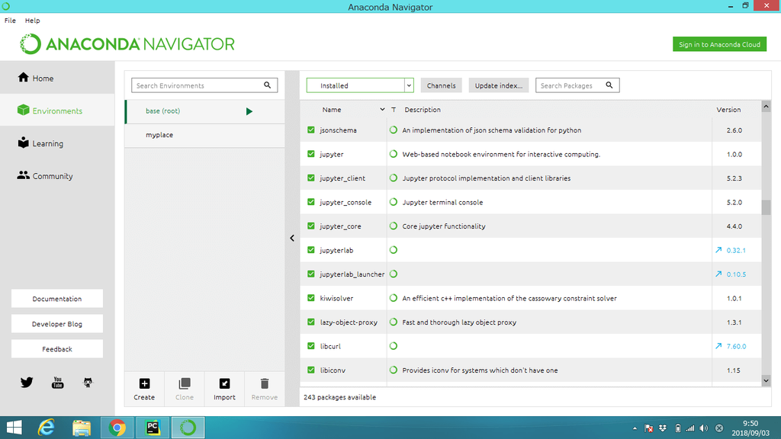Screen dimensions: 781x439
Task: Open the Home section
Action: pyautogui.click(x=57, y=78)
